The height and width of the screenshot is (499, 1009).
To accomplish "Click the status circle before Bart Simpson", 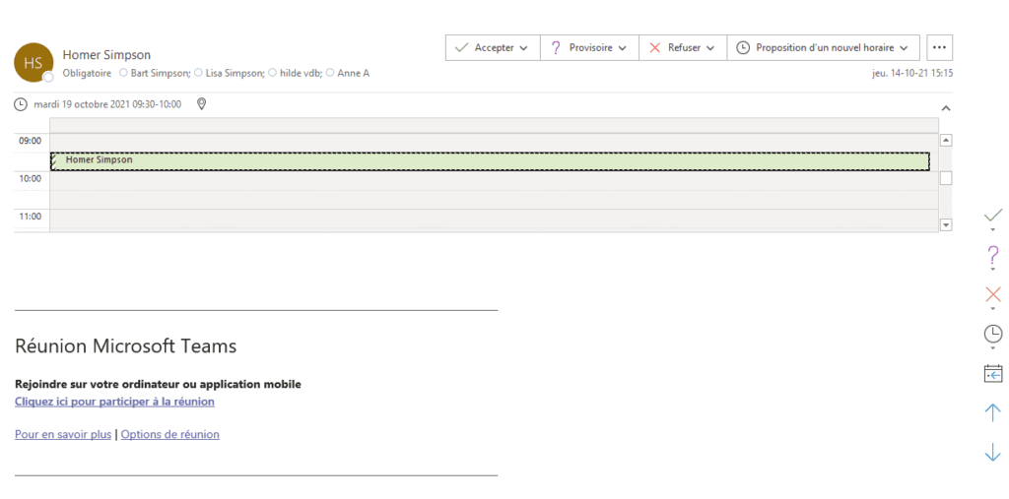I will click(123, 73).
